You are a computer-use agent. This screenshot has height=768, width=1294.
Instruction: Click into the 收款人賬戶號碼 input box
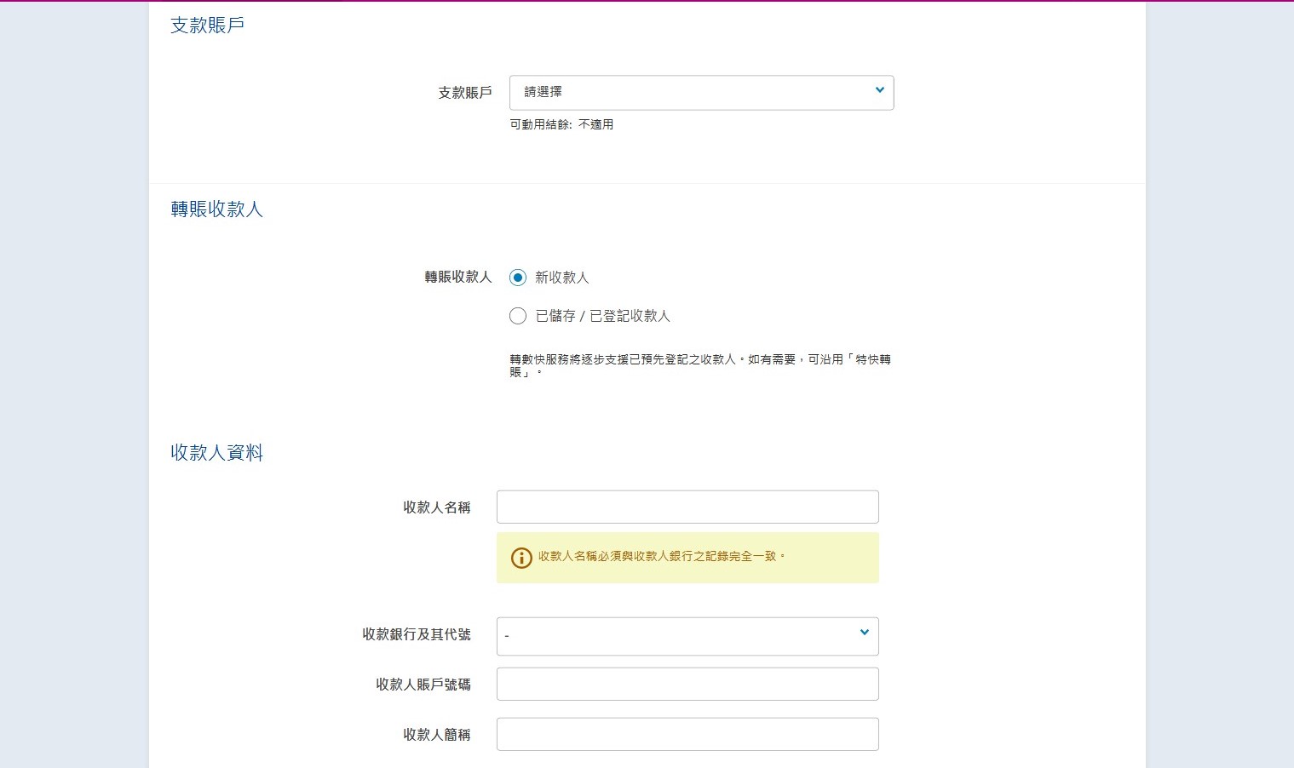687,684
